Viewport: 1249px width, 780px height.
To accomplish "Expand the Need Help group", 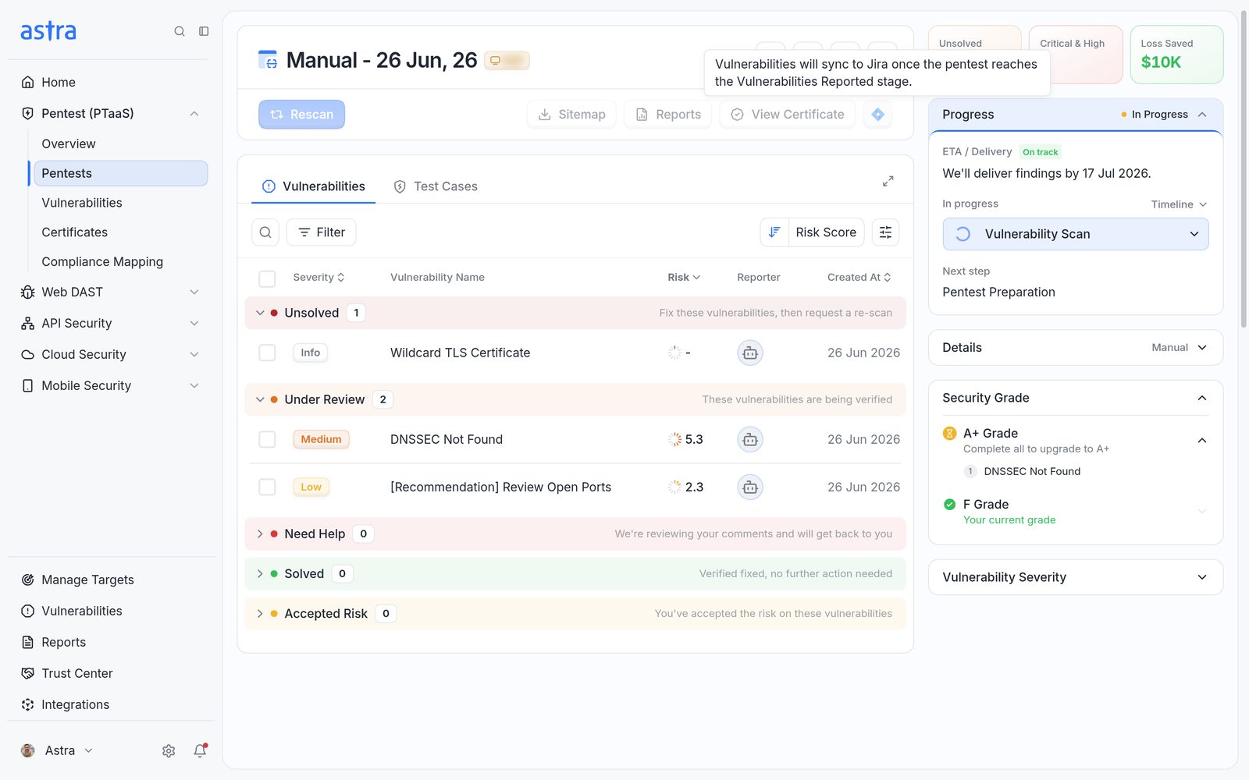I will pyautogui.click(x=260, y=534).
